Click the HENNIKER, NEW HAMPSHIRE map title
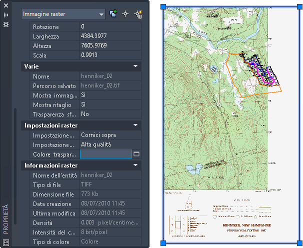The height and width of the screenshot is (248, 303). [x=247, y=225]
